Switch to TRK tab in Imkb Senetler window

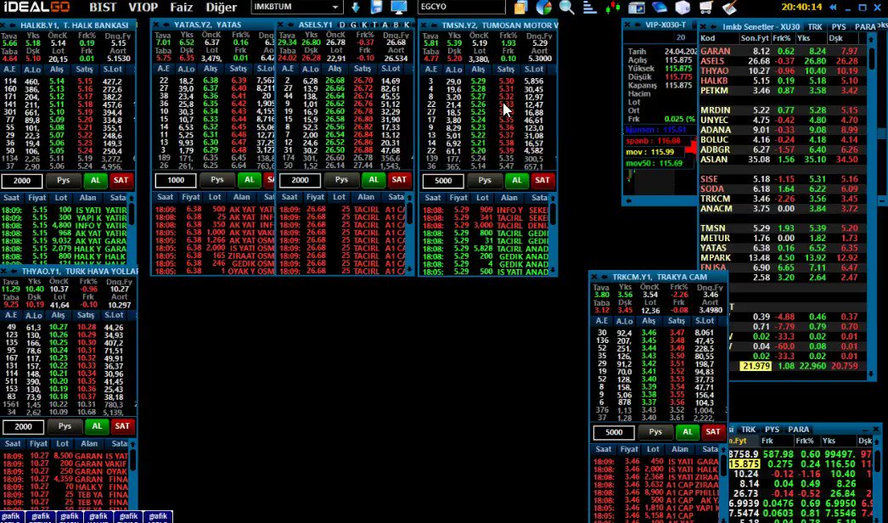[x=815, y=26]
